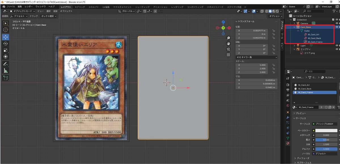Select the Cursor tool in the left toolbar

coord(6,30)
